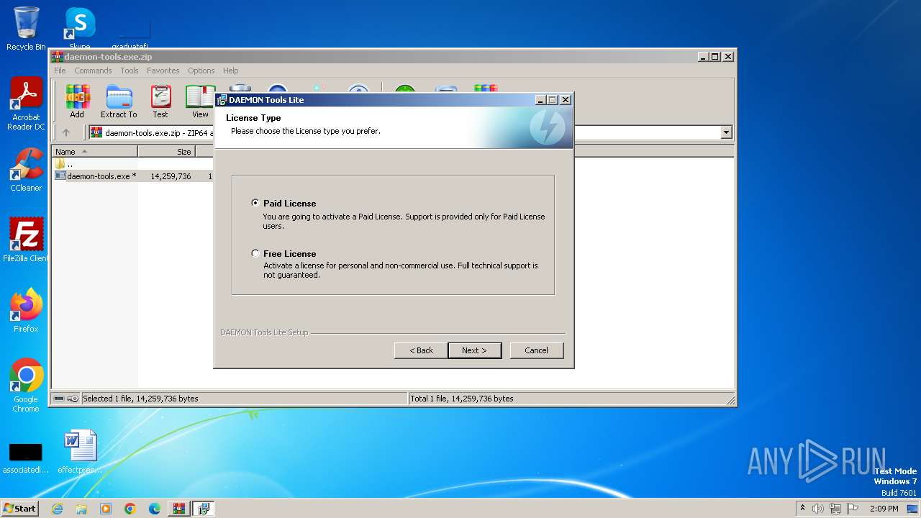Cancel the DAEMON Tools Lite setup
The width and height of the screenshot is (921, 518).
pos(536,350)
